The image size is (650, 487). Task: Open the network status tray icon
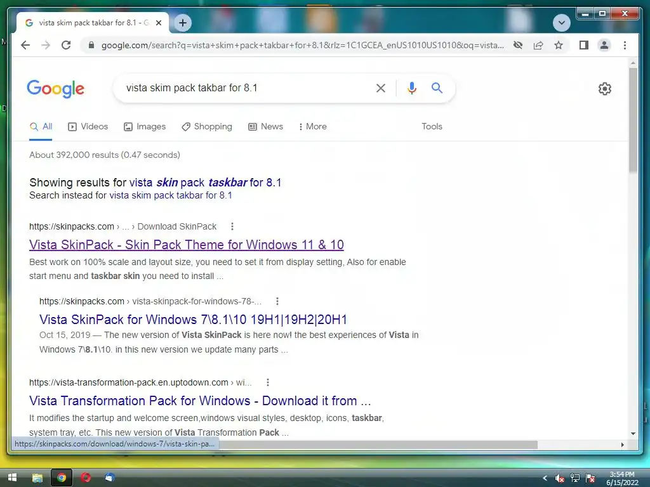575,478
